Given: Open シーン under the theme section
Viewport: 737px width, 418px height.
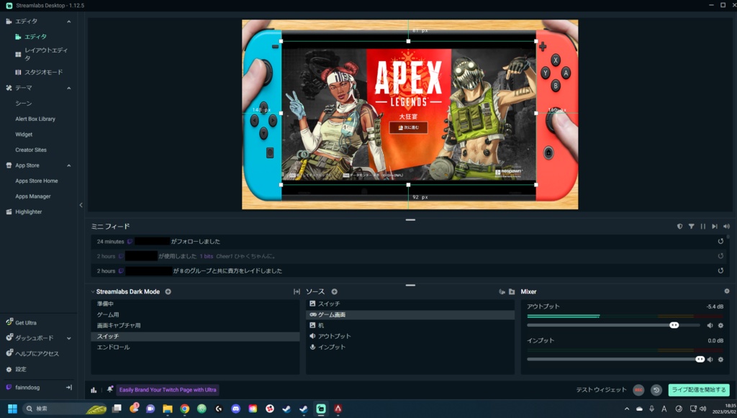Looking at the screenshot, I should [24, 104].
